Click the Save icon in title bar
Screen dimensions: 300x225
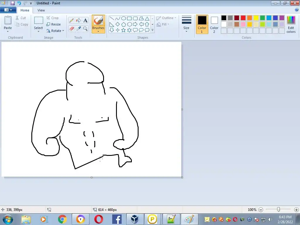[12, 3]
